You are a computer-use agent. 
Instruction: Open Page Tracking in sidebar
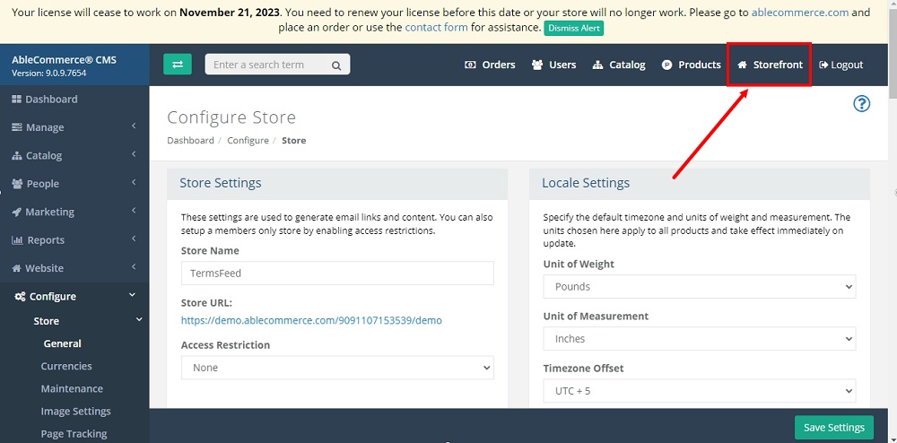coord(74,434)
